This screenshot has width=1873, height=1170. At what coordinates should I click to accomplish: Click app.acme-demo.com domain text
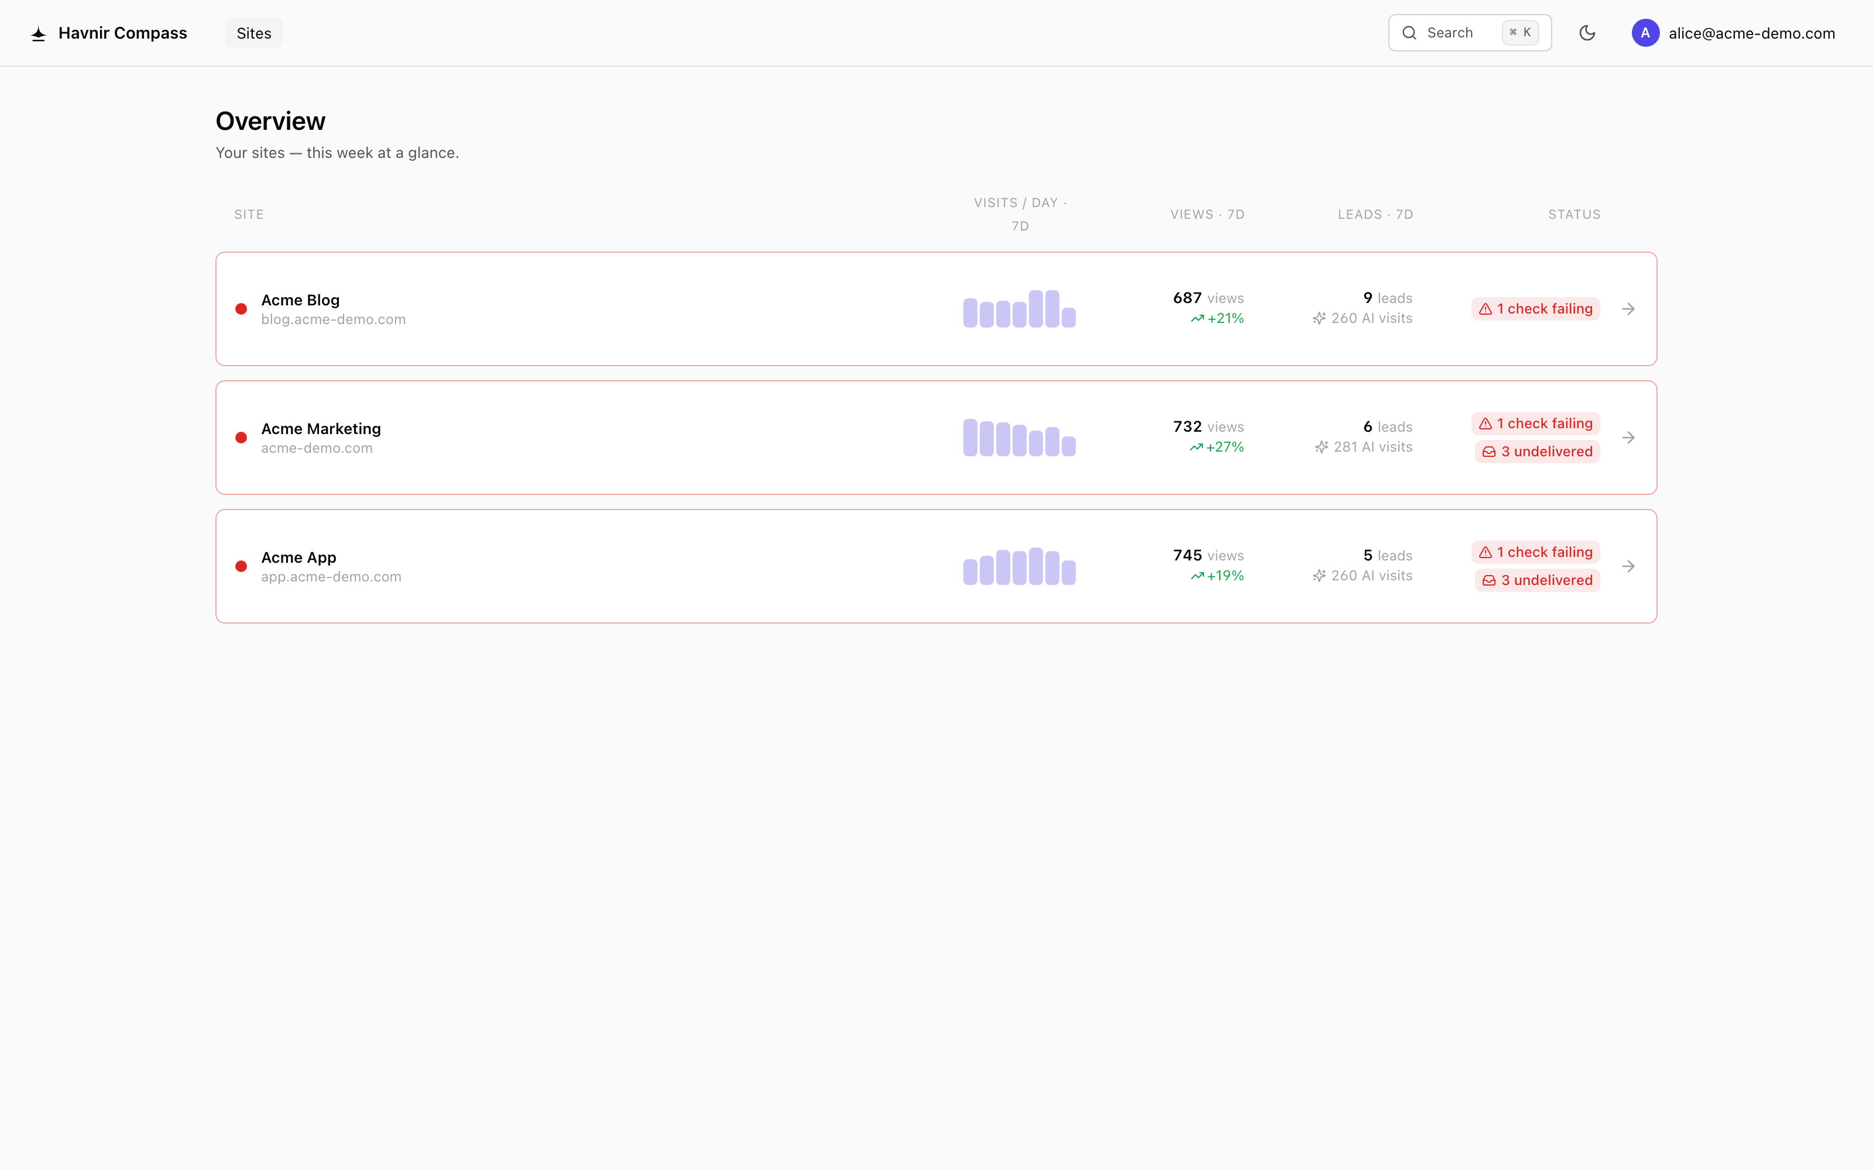[331, 577]
